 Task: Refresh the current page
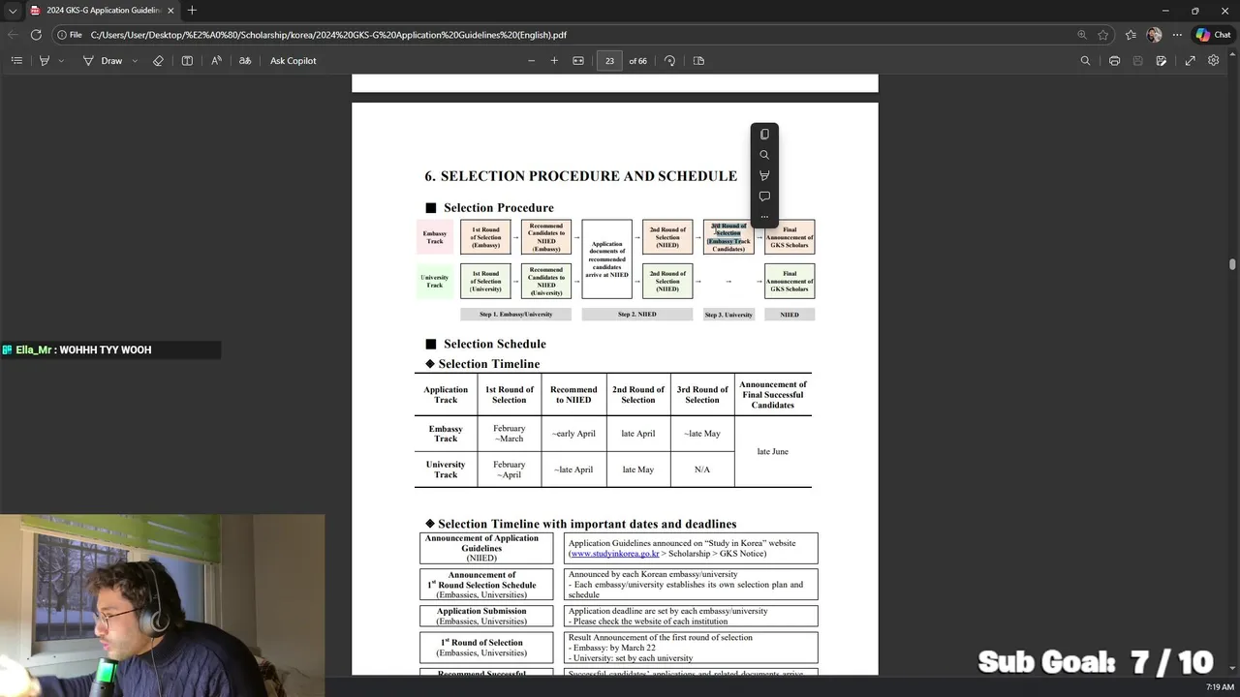(x=36, y=35)
